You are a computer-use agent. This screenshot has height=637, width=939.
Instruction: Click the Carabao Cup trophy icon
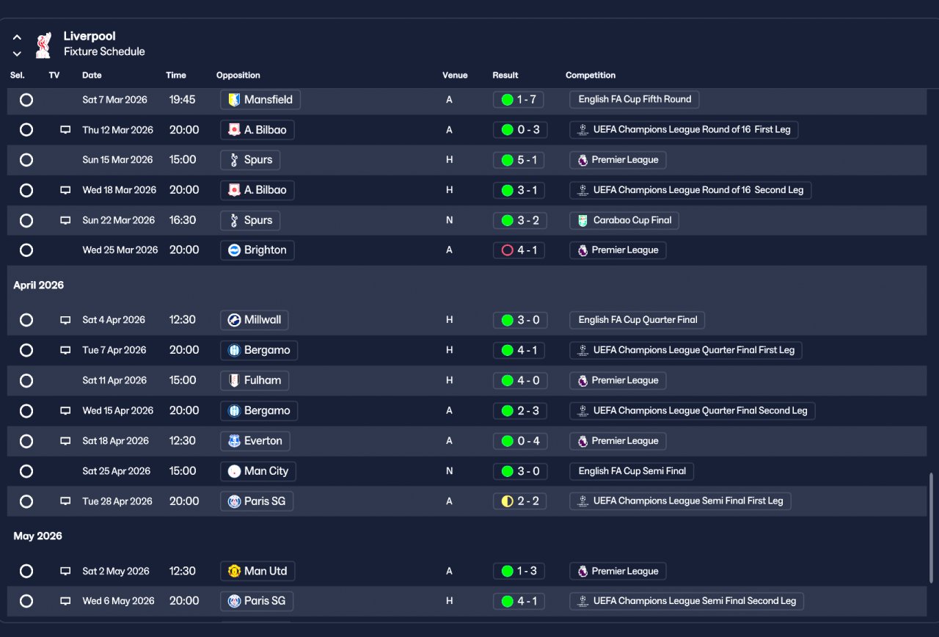click(x=582, y=220)
